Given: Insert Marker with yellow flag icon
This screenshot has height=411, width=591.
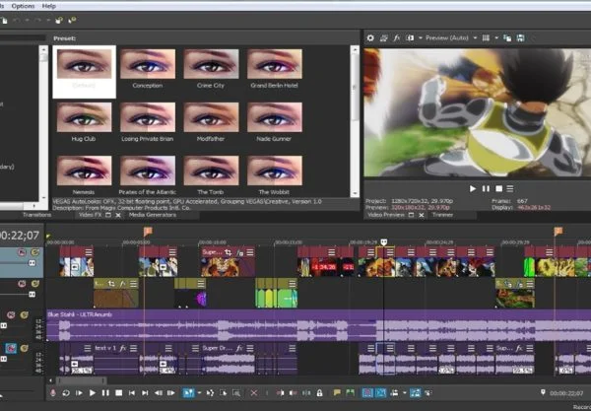Looking at the screenshot, I should 337,393.
